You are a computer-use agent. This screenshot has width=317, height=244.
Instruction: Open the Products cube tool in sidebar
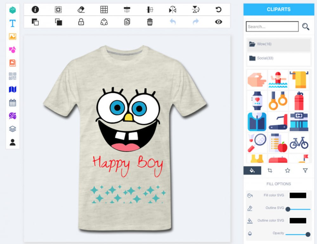[13, 10]
